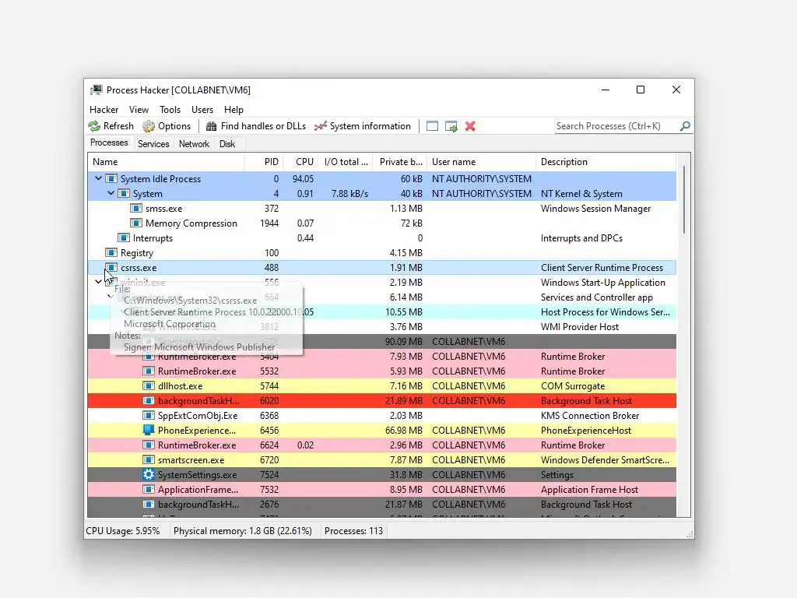Sort by User name column header
The image size is (797, 598).
click(x=481, y=162)
